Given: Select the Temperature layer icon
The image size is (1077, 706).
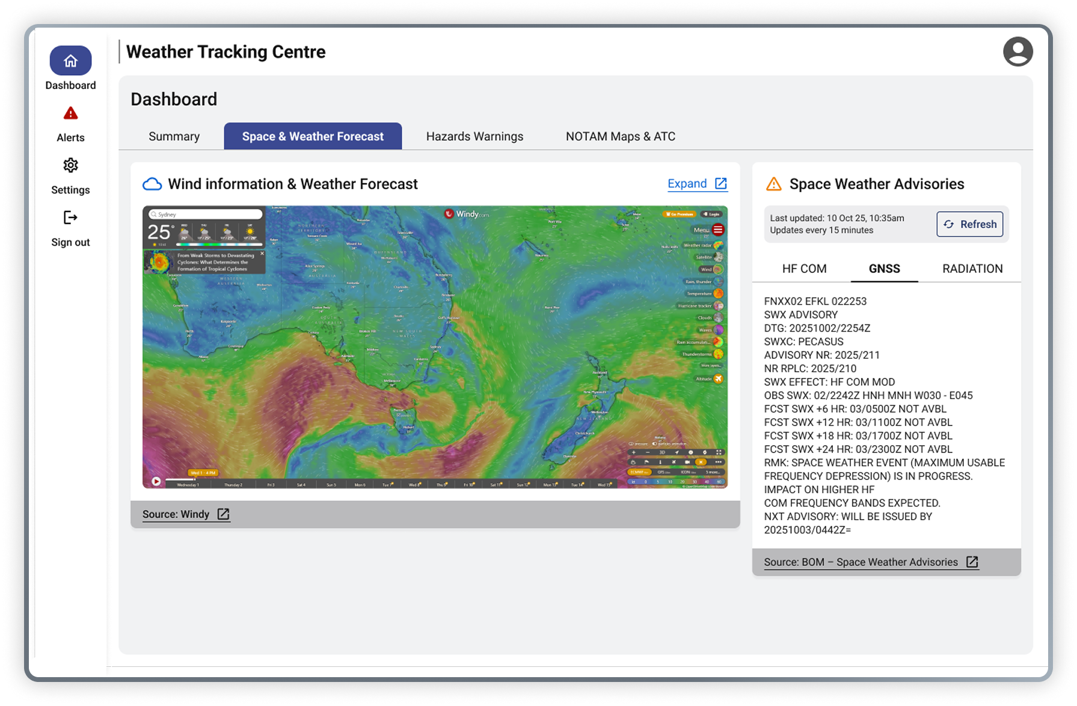Looking at the screenshot, I should click(718, 293).
